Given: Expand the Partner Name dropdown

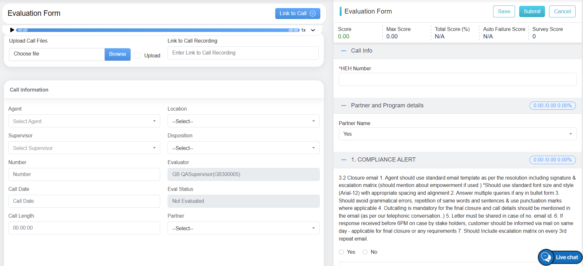Looking at the screenshot, I should [x=457, y=134].
